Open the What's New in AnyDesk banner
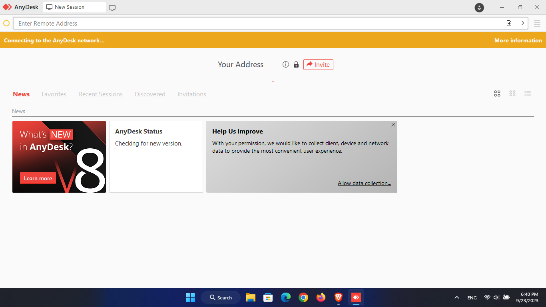 click(x=59, y=157)
